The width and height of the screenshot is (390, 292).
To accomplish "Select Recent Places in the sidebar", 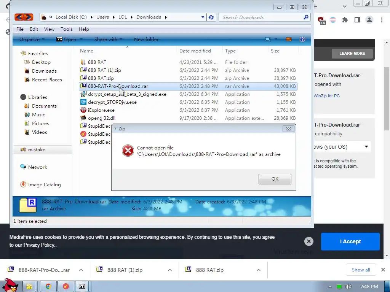I will point(47,79).
